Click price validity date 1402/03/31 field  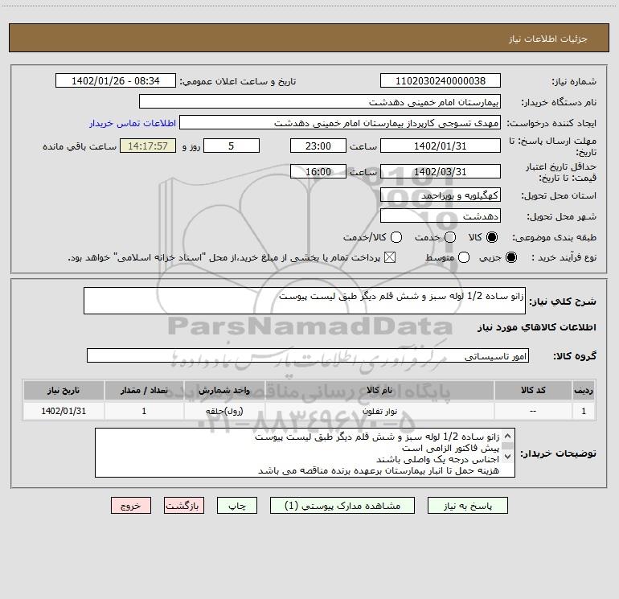(441, 171)
